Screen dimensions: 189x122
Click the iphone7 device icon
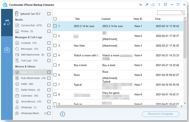tap(17, 14)
